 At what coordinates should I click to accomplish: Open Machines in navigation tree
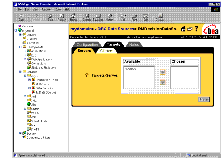tap(33, 43)
